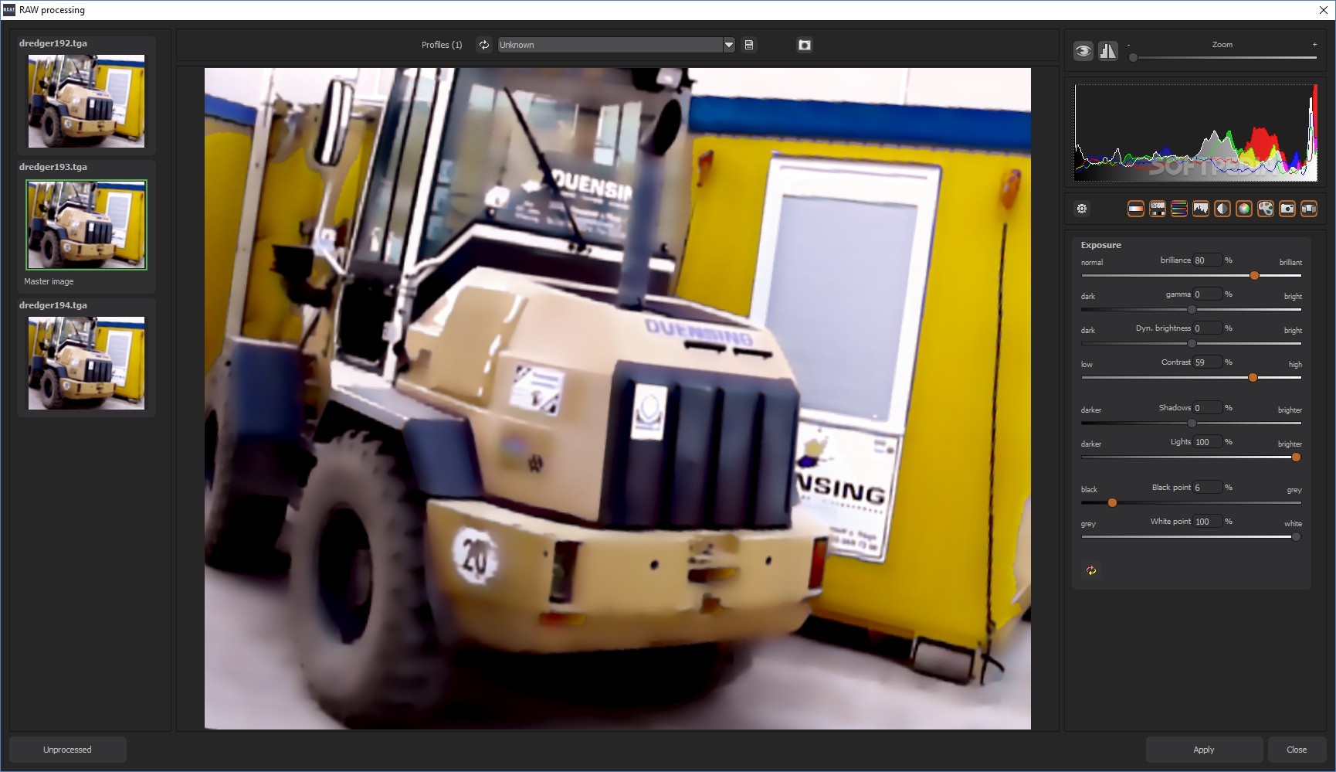Click the Unprocessed button
1336x772 pixels.
click(68, 750)
